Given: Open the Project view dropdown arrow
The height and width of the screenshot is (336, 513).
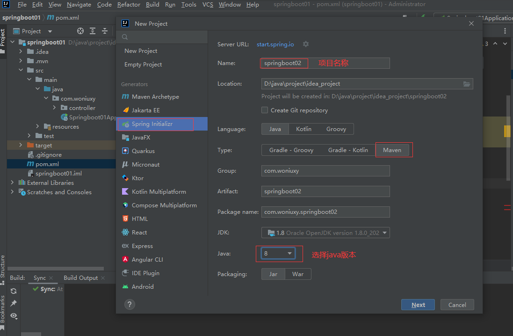Looking at the screenshot, I should pyautogui.click(x=50, y=31).
